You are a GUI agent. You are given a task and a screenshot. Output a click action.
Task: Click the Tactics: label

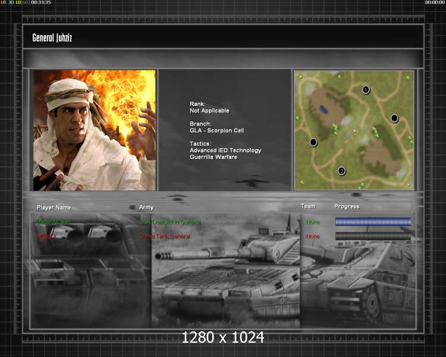pyautogui.click(x=200, y=144)
